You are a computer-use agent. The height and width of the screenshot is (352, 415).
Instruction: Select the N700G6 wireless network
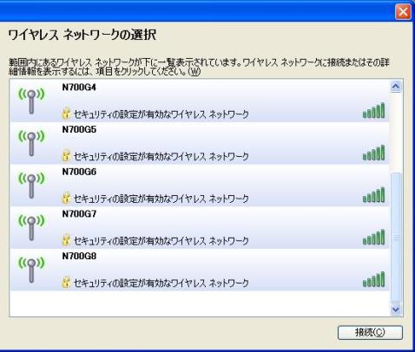click(x=200, y=186)
